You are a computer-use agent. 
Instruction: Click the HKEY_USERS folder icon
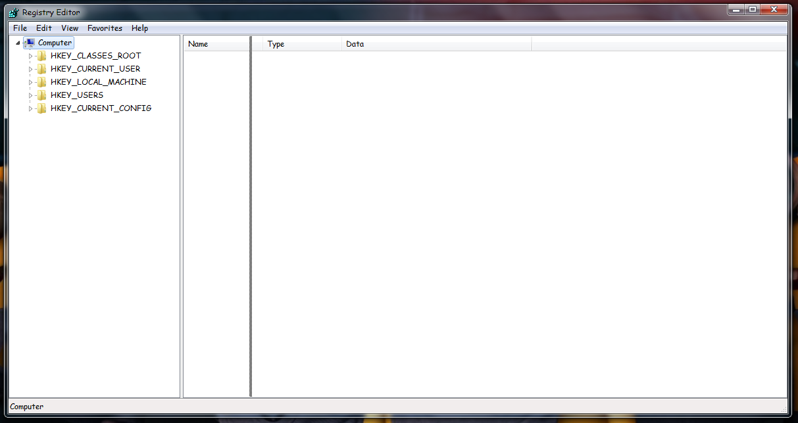click(42, 95)
